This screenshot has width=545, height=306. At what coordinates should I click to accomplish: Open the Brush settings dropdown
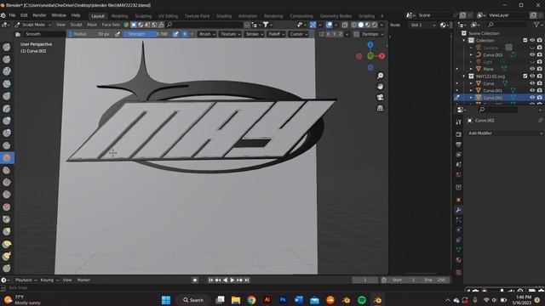point(207,34)
